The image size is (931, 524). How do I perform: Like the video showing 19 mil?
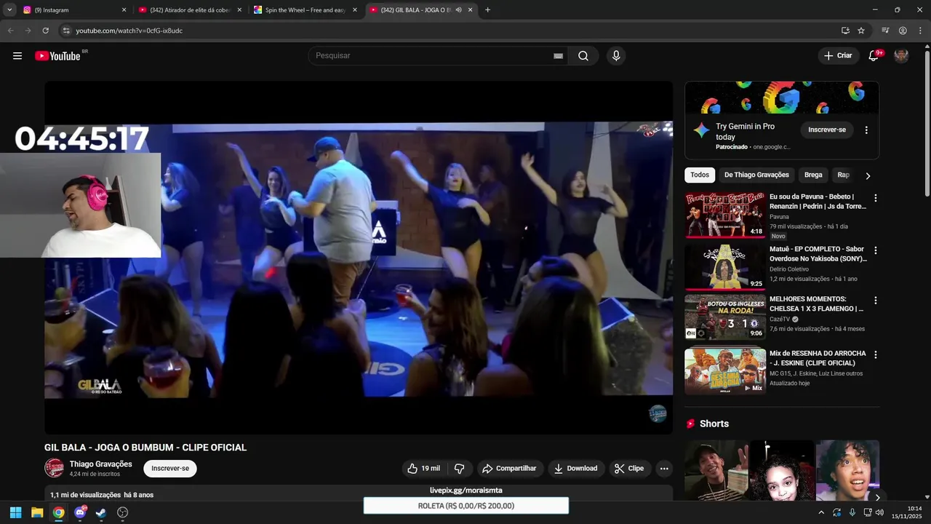tap(423, 469)
